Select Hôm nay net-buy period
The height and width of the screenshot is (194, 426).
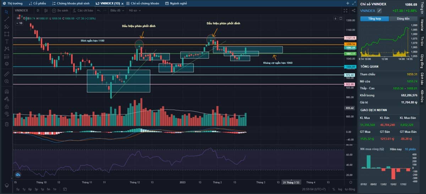click(x=395, y=149)
